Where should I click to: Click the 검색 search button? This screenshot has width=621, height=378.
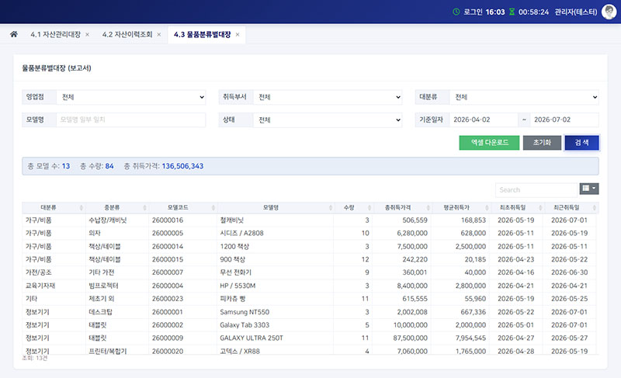(x=581, y=143)
